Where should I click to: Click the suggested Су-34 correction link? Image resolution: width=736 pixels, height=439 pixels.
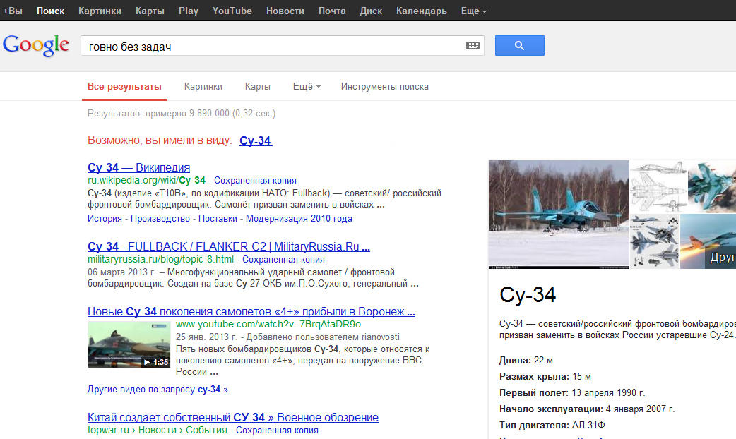tap(256, 140)
